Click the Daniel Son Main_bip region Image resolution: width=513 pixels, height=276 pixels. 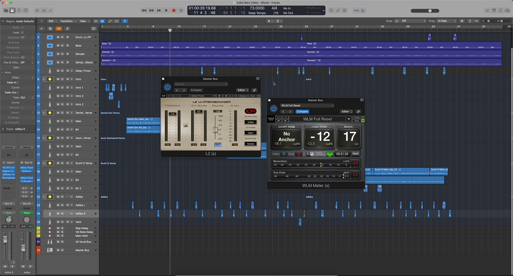coord(143,121)
